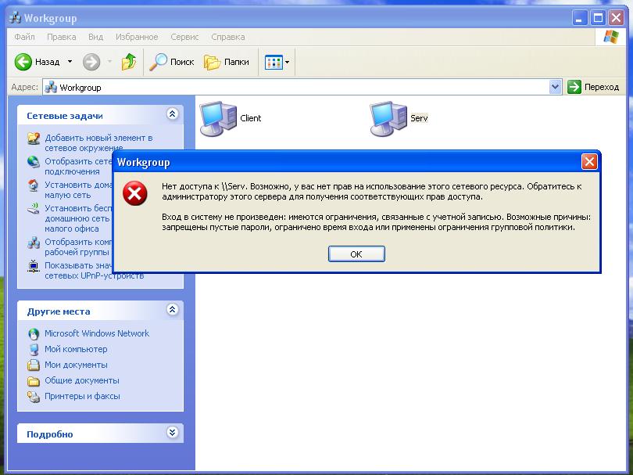Click the Мой компьютер icon
Viewport: 633px width, 475px height.
pos(34,349)
